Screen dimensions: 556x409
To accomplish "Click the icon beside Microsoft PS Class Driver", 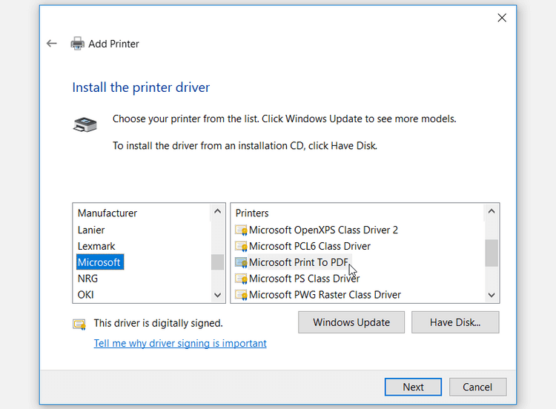I will (x=241, y=279).
